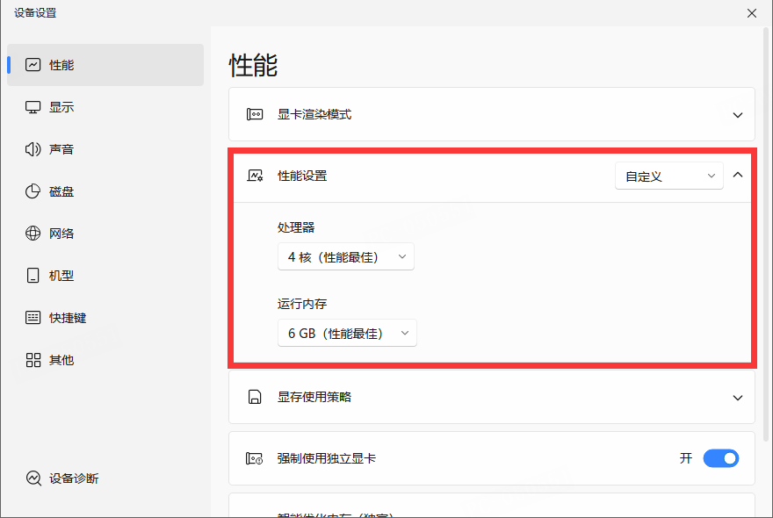Turn off 强制使用独立显卡 switch
Image resolution: width=773 pixels, height=518 pixels.
pyautogui.click(x=720, y=458)
